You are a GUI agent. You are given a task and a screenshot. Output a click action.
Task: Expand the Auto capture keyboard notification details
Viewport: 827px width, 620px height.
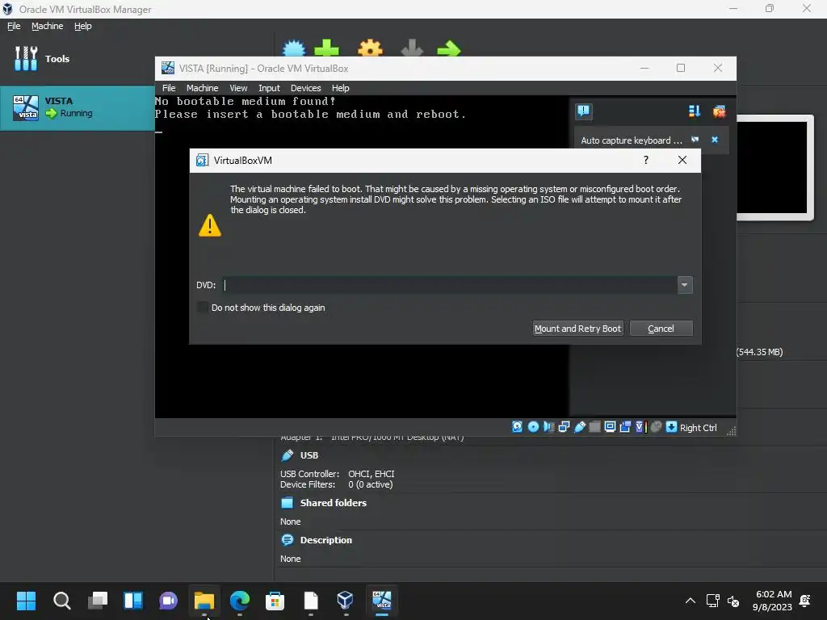point(695,140)
